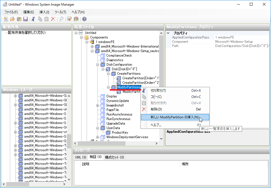Collapse the Disk[DiskID="0"] node
This screenshot has height=188, width=271.
pos(103,69)
